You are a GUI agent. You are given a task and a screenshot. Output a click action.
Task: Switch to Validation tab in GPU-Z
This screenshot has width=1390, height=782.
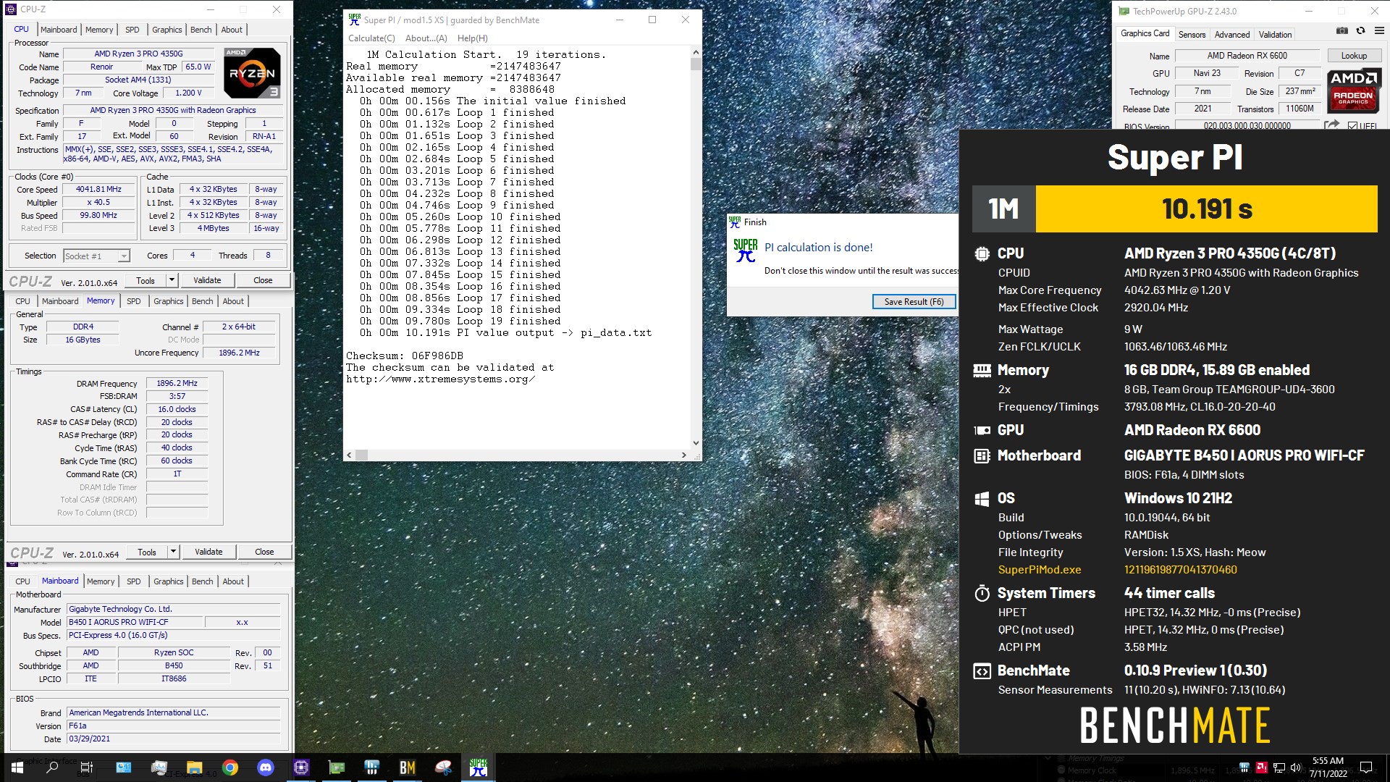(x=1275, y=35)
